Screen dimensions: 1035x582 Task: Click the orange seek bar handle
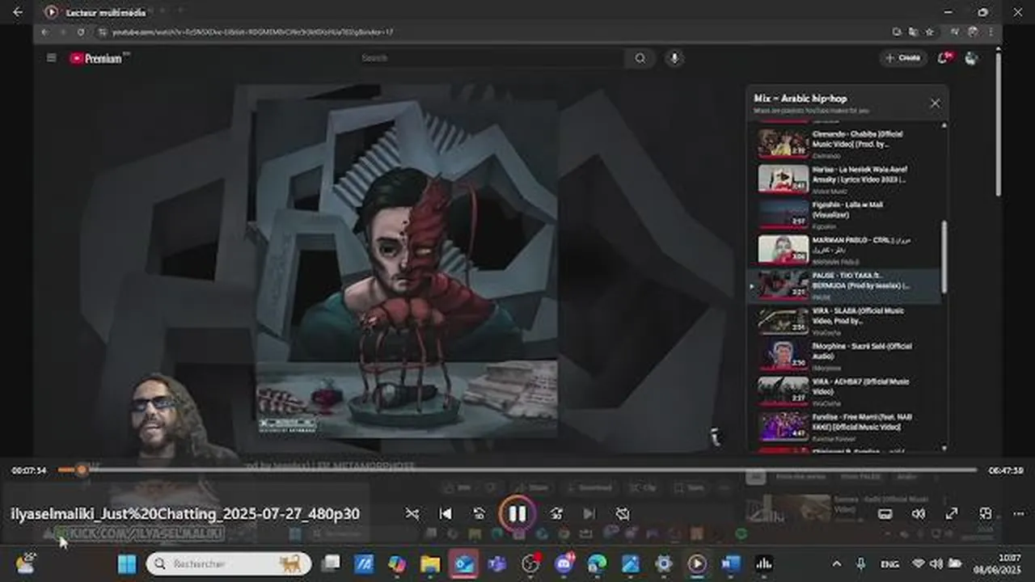81,470
